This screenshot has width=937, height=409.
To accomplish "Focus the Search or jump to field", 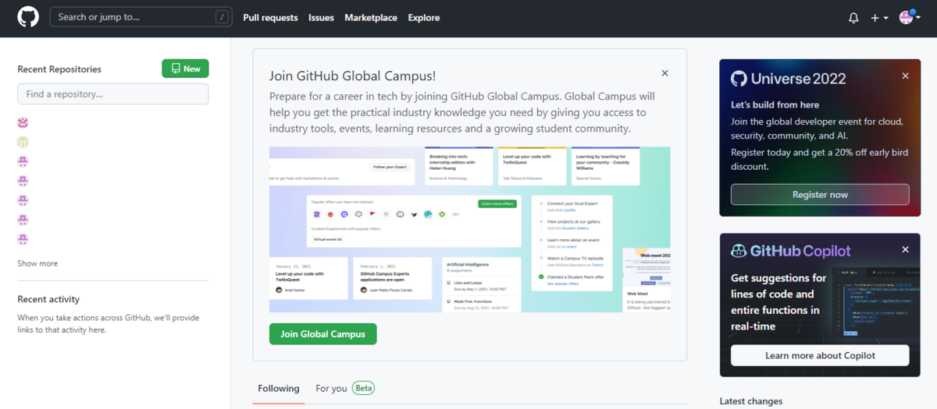I will (x=141, y=17).
